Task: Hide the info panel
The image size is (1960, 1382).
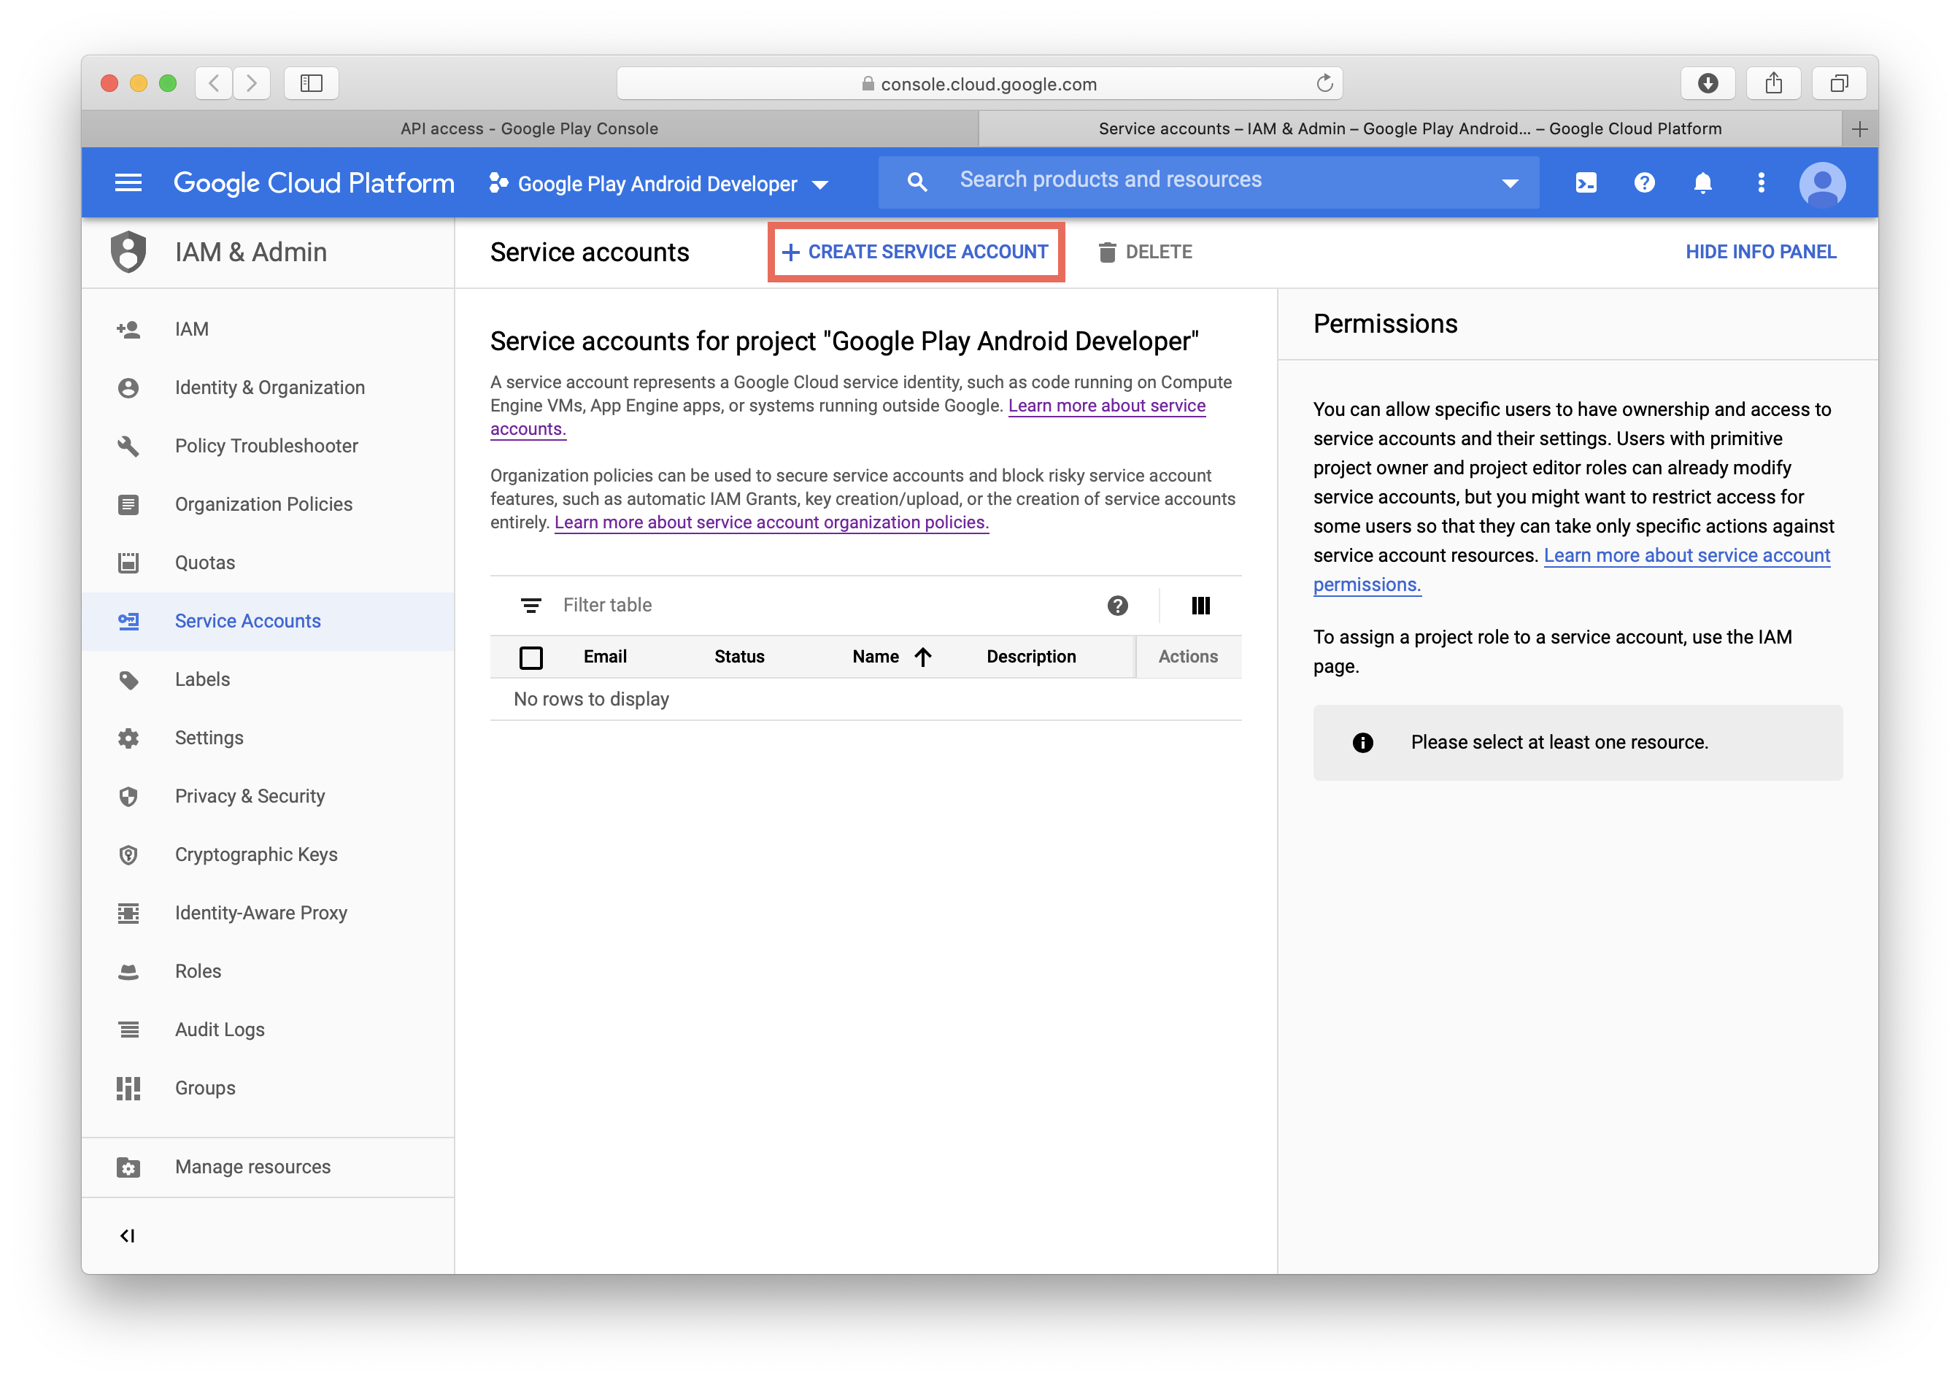Action: [x=1760, y=252]
